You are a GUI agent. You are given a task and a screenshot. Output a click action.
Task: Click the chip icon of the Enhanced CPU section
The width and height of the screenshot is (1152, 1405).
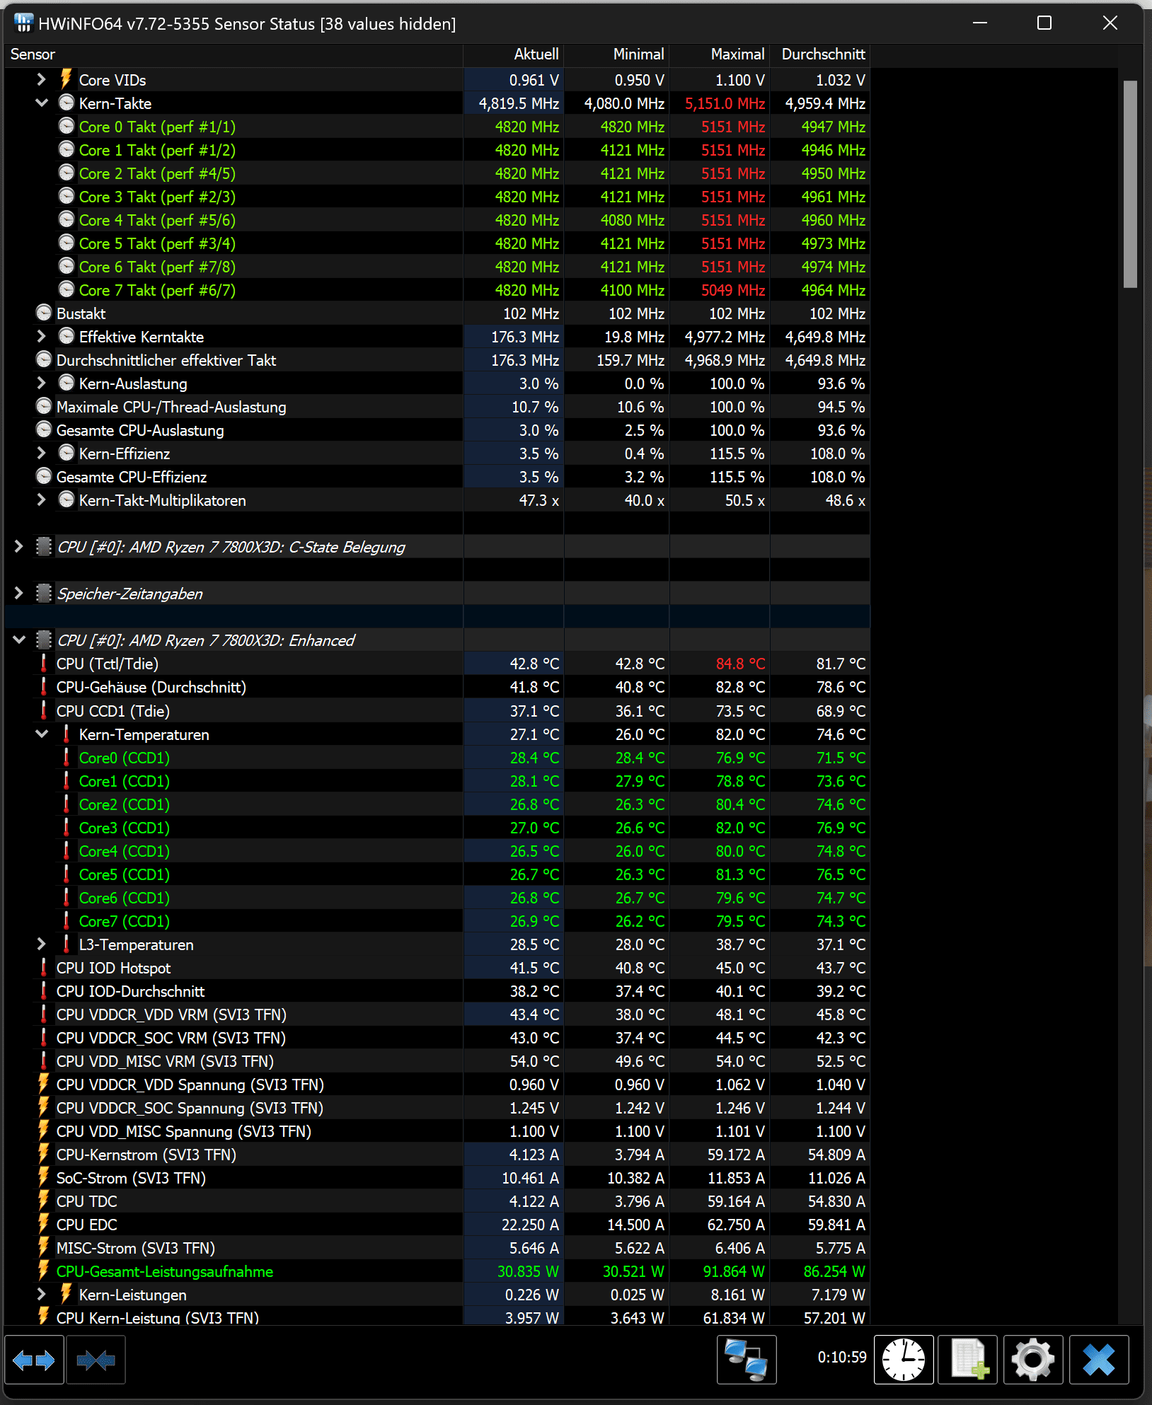44,640
